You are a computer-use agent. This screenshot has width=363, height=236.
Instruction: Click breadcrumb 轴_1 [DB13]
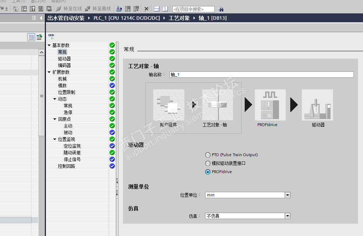point(213,18)
